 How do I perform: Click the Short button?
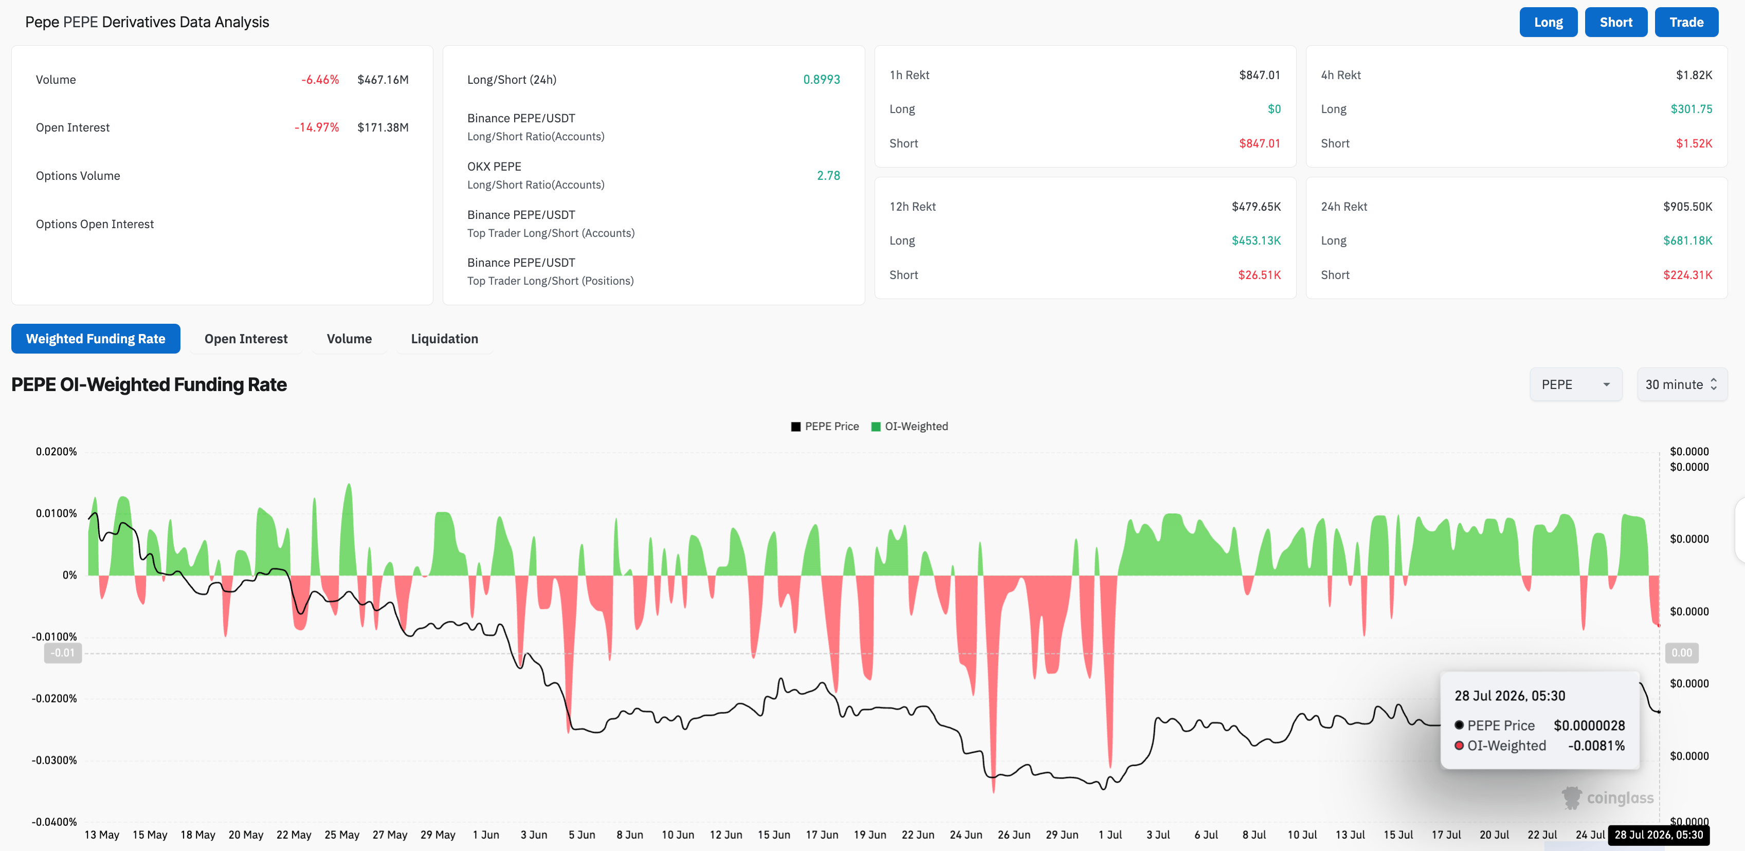[x=1615, y=22]
